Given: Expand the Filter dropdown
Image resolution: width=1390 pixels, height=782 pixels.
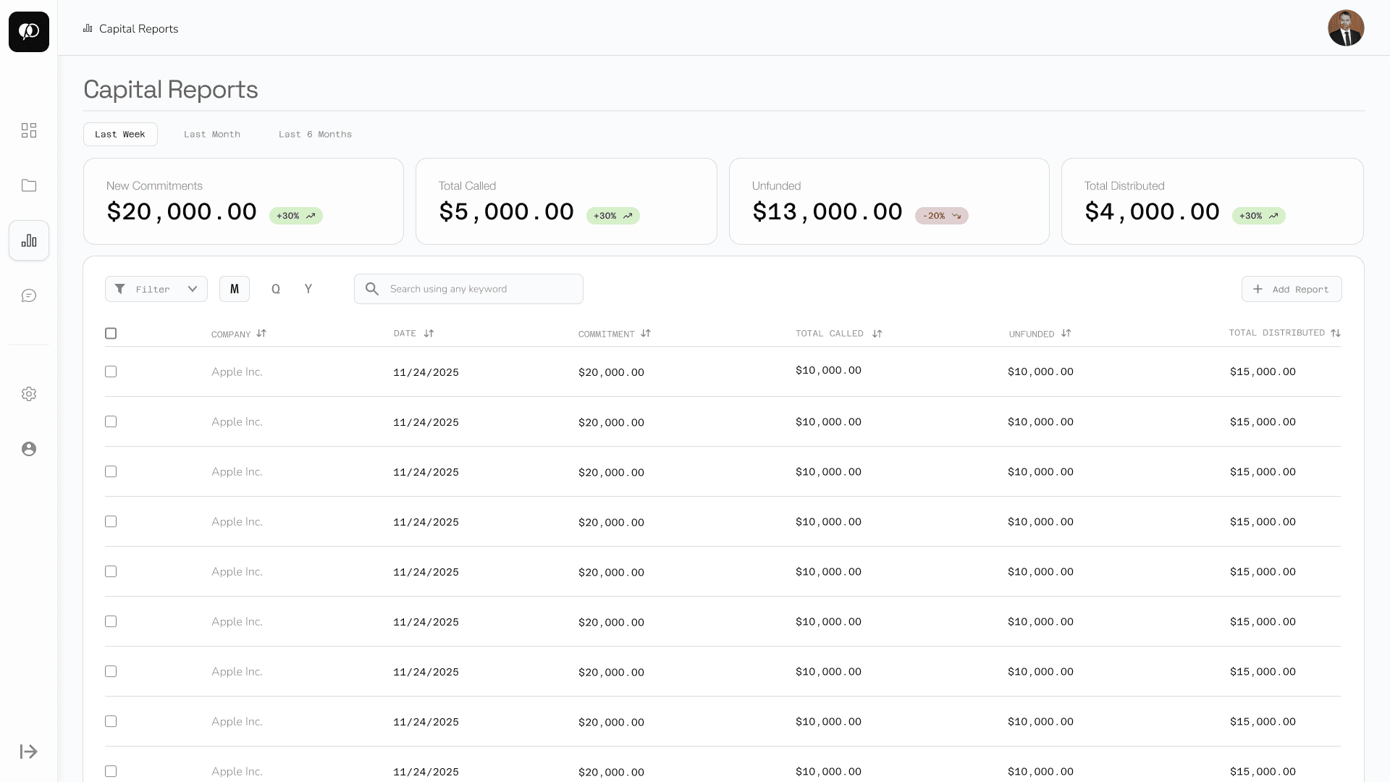Looking at the screenshot, I should coord(156,289).
